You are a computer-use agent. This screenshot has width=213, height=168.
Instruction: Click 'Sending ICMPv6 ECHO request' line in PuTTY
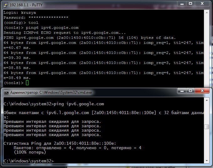click(x=64, y=33)
